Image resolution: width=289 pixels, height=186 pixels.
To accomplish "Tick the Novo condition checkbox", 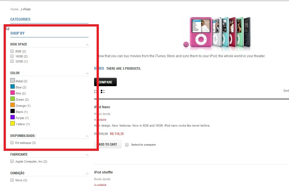I will pyautogui.click(x=12, y=180).
